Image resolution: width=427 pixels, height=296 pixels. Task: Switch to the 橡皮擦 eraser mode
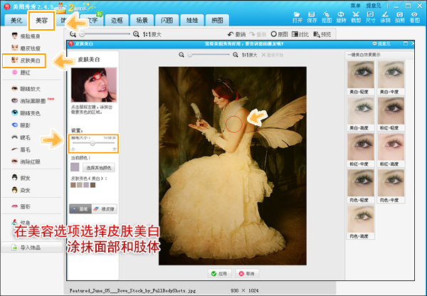[x=105, y=209]
